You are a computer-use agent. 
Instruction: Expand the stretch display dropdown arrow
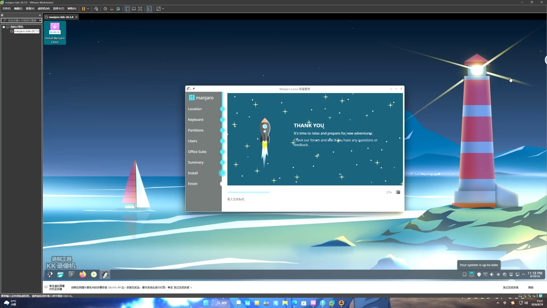tap(163, 9)
